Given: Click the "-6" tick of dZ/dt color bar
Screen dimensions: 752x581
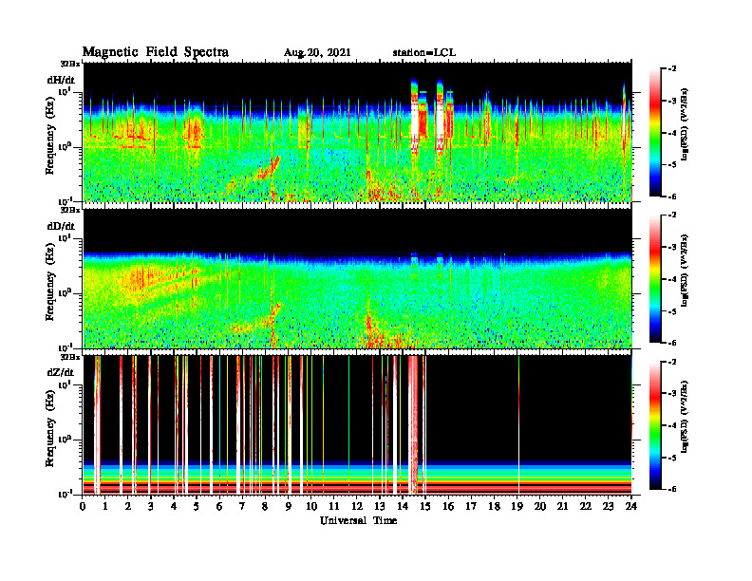Looking at the screenshot, I should pyautogui.click(x=672, y=489).
